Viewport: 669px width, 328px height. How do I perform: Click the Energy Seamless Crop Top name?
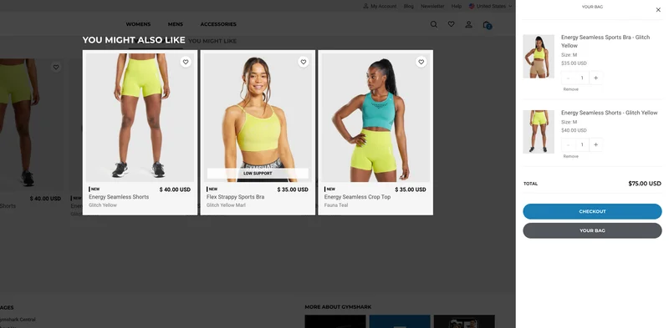(x=357, y=197)
